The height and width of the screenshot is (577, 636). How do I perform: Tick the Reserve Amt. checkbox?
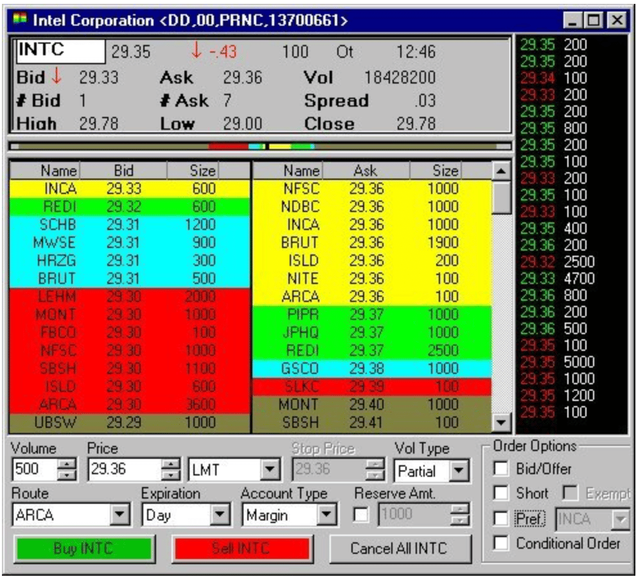coord(362,515)
